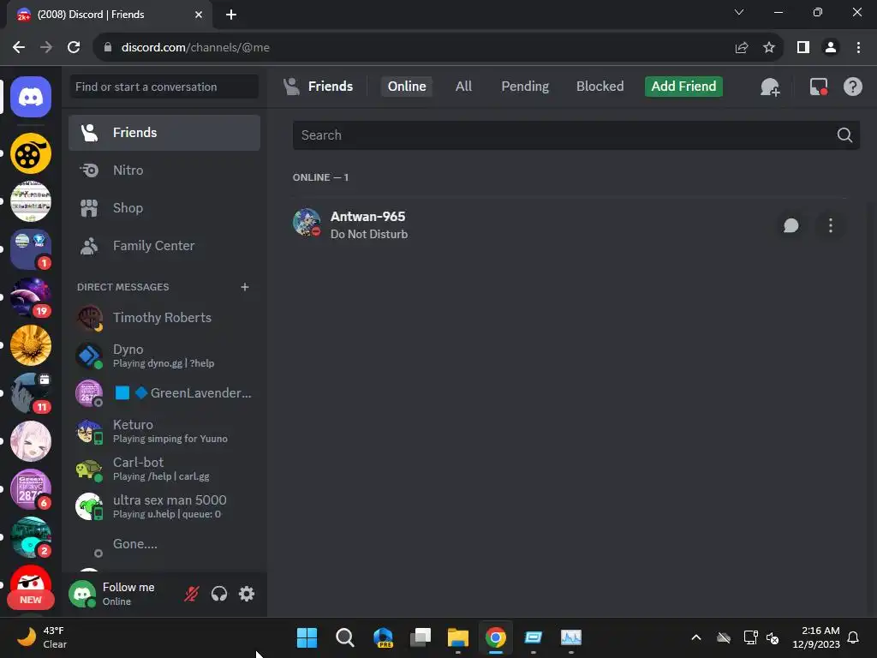Screen dimensions: 877x658
Task: Click the search magnifier in friends search
Action: point(844,135)
